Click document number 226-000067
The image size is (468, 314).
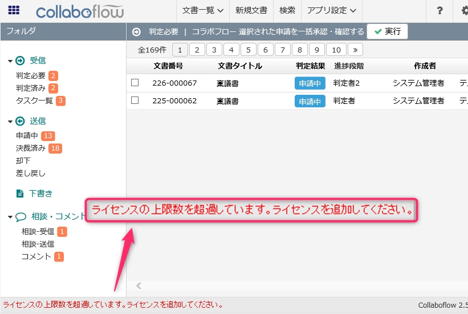pos(174,83)
